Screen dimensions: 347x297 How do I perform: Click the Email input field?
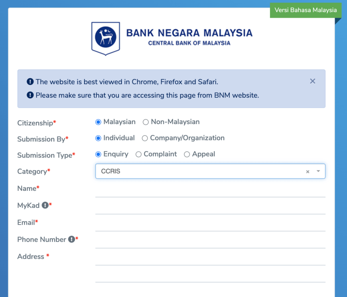point(210,224)
